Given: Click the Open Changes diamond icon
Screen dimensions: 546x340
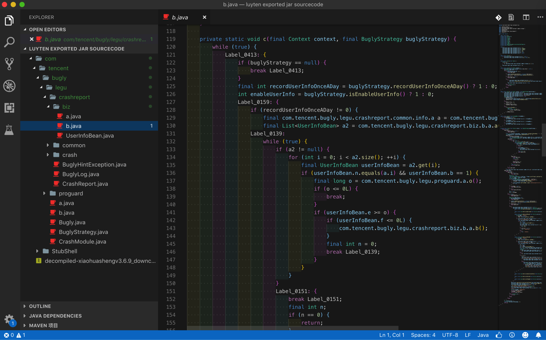Looking at the screenshot, I should pyautogui.click(x=499, y=18).
